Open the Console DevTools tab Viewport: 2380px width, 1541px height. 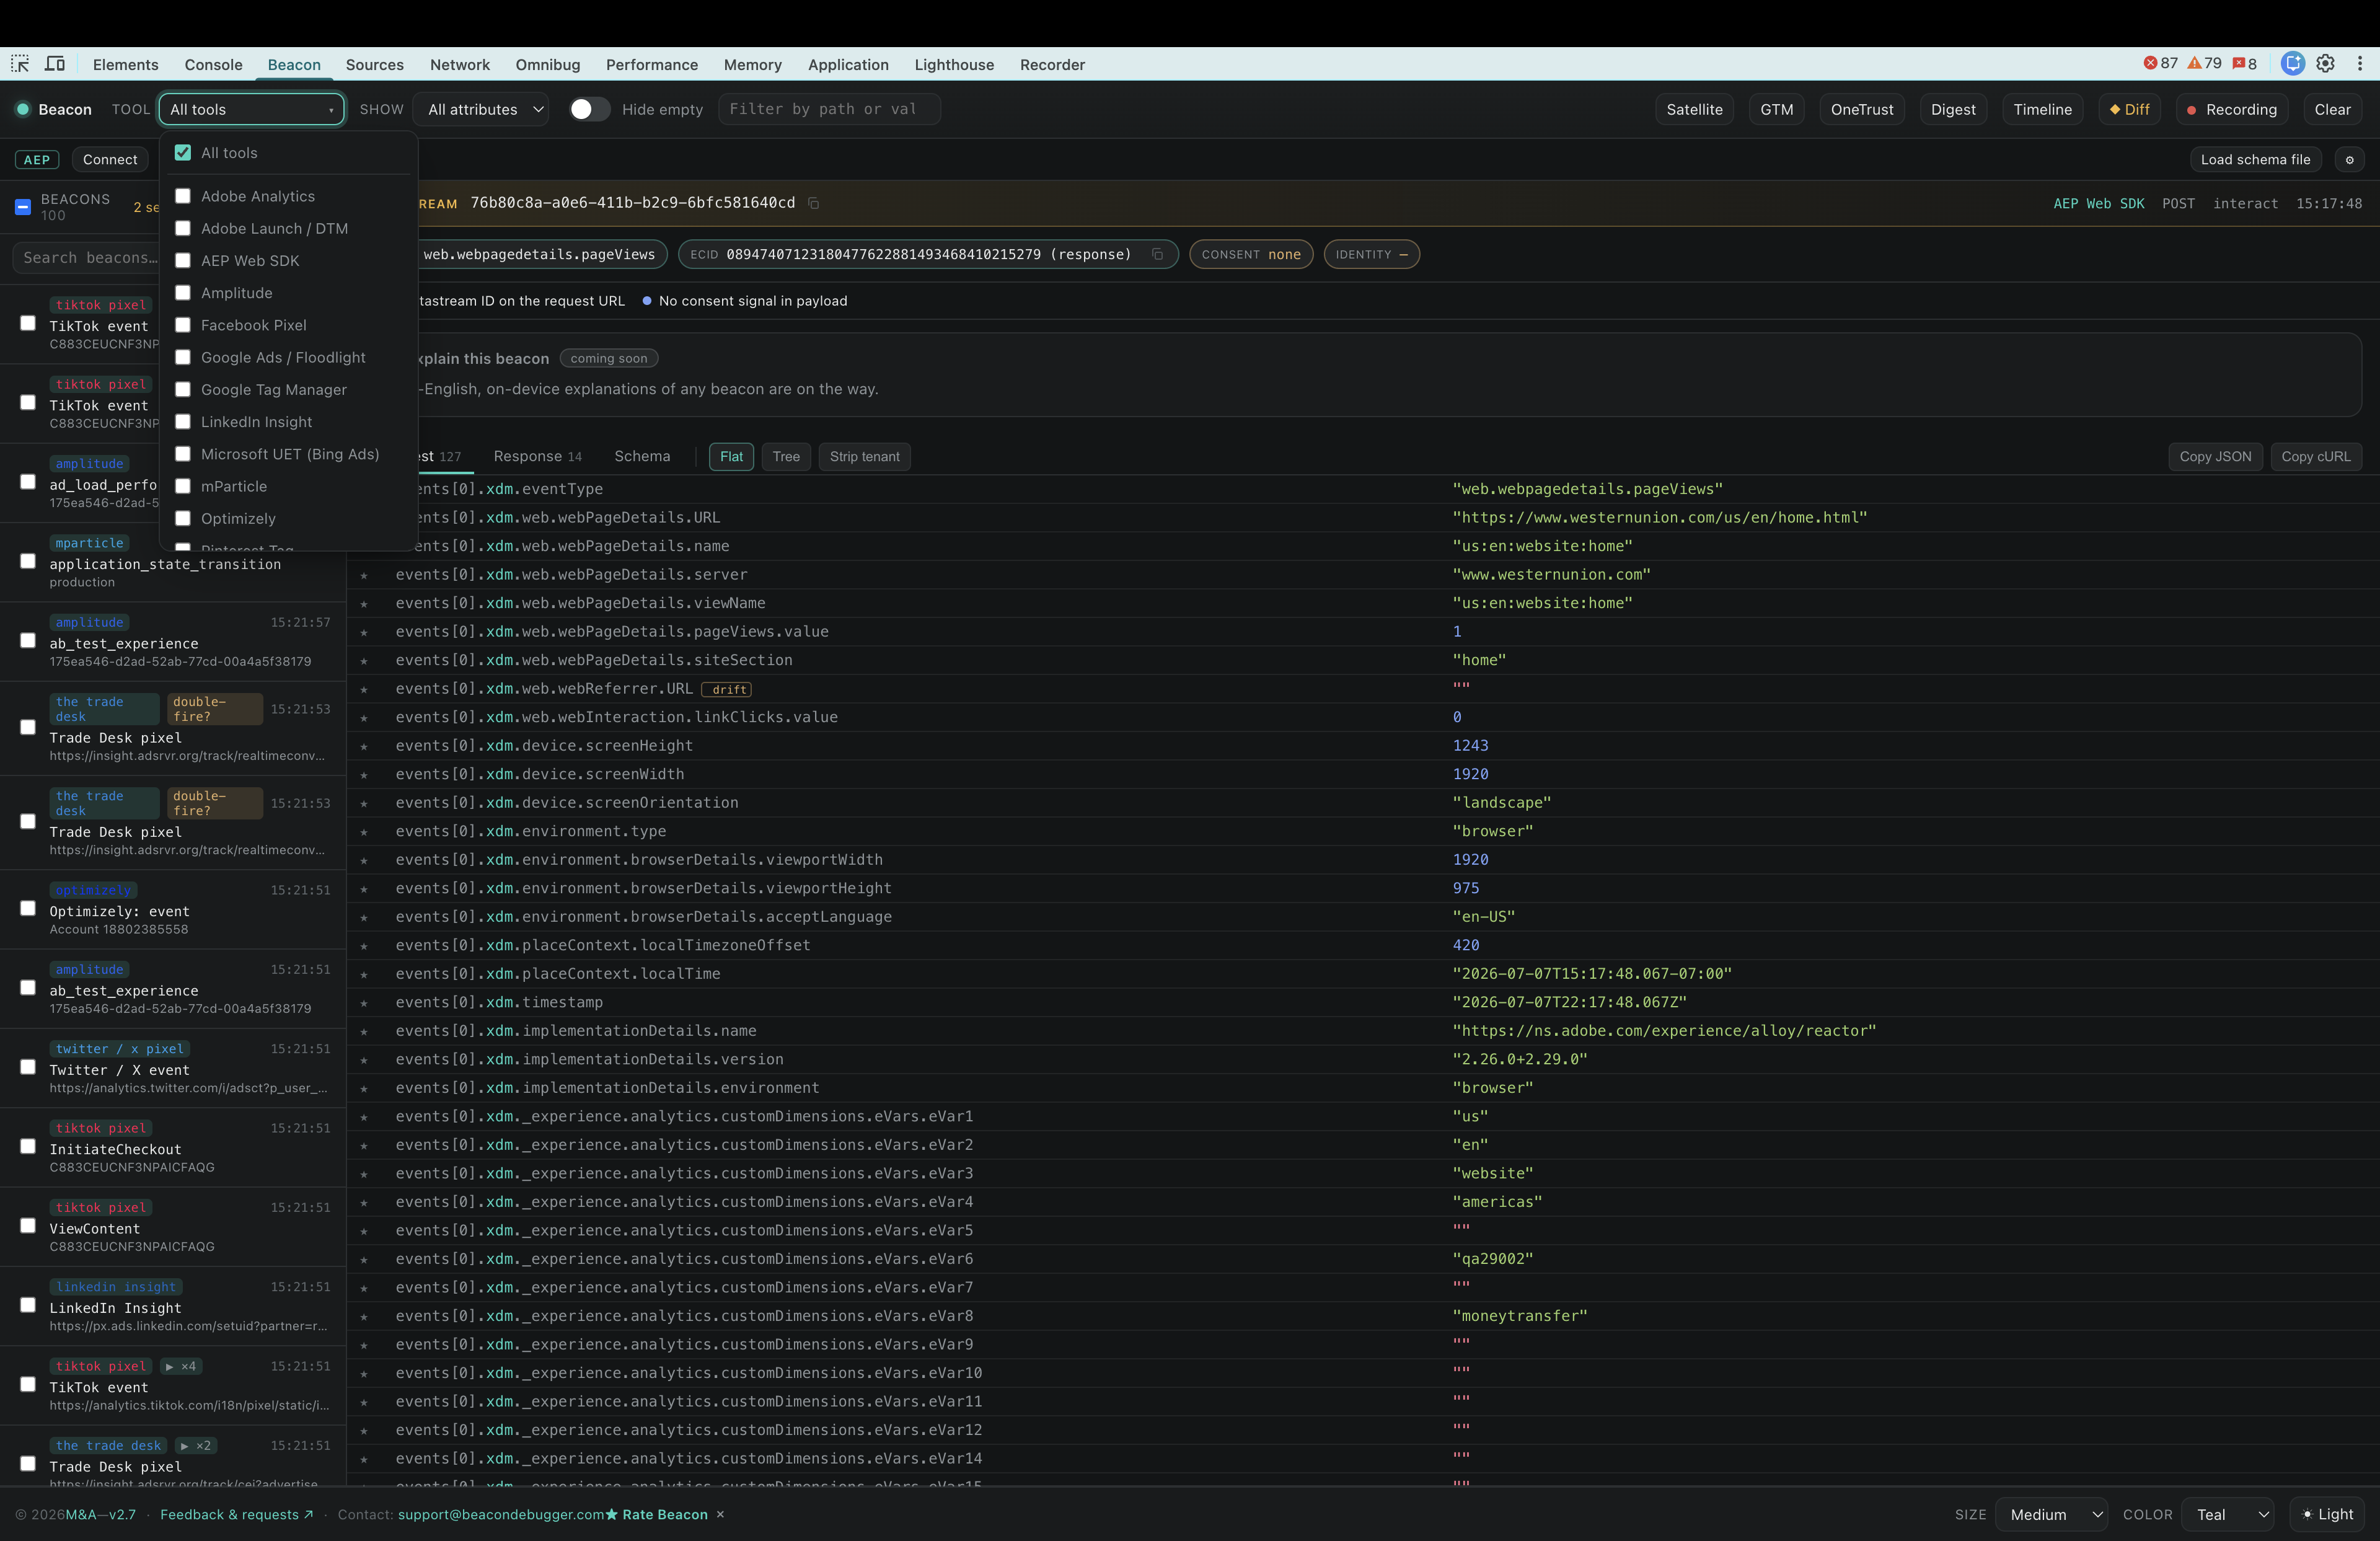pyautogui.click(x=213, y=65)
